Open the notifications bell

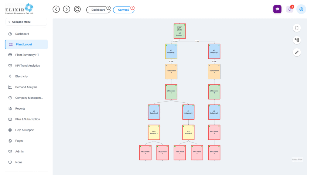point(289,9)
